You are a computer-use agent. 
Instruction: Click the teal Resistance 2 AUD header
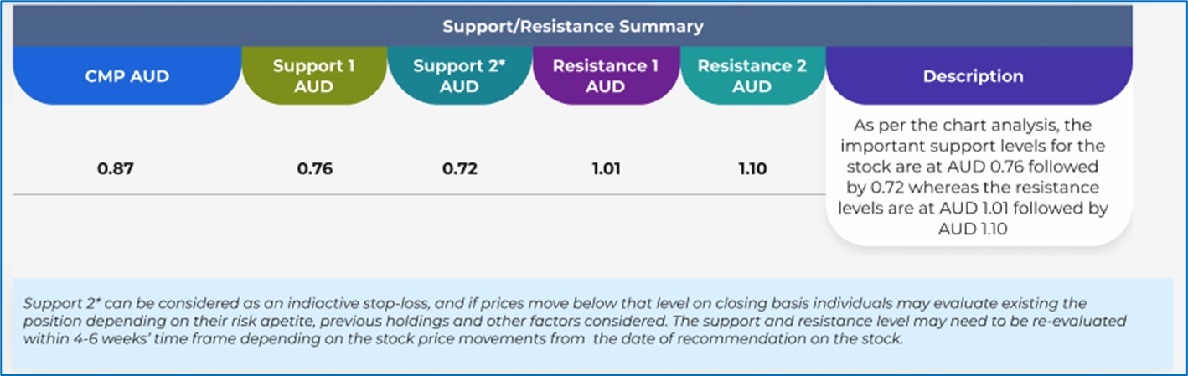pyautogui.click(x=752, y=76)
